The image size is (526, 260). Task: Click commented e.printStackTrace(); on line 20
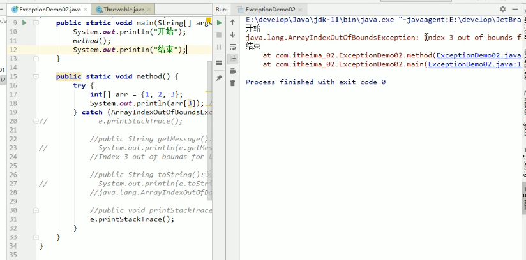click(140, 121)
